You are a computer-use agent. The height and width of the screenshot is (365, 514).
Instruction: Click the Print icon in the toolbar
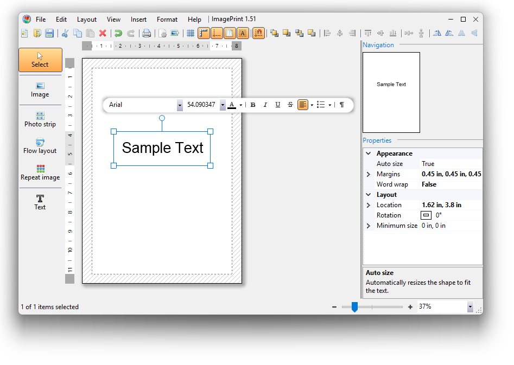click(147, 33)
